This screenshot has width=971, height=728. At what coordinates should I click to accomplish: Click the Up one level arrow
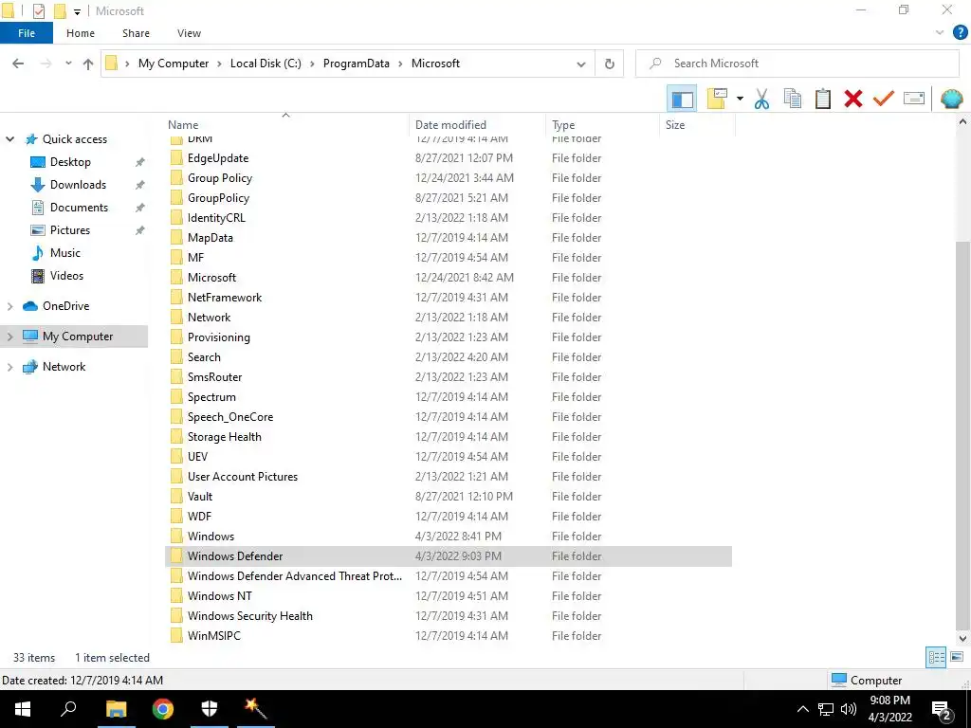coord(88,64)
